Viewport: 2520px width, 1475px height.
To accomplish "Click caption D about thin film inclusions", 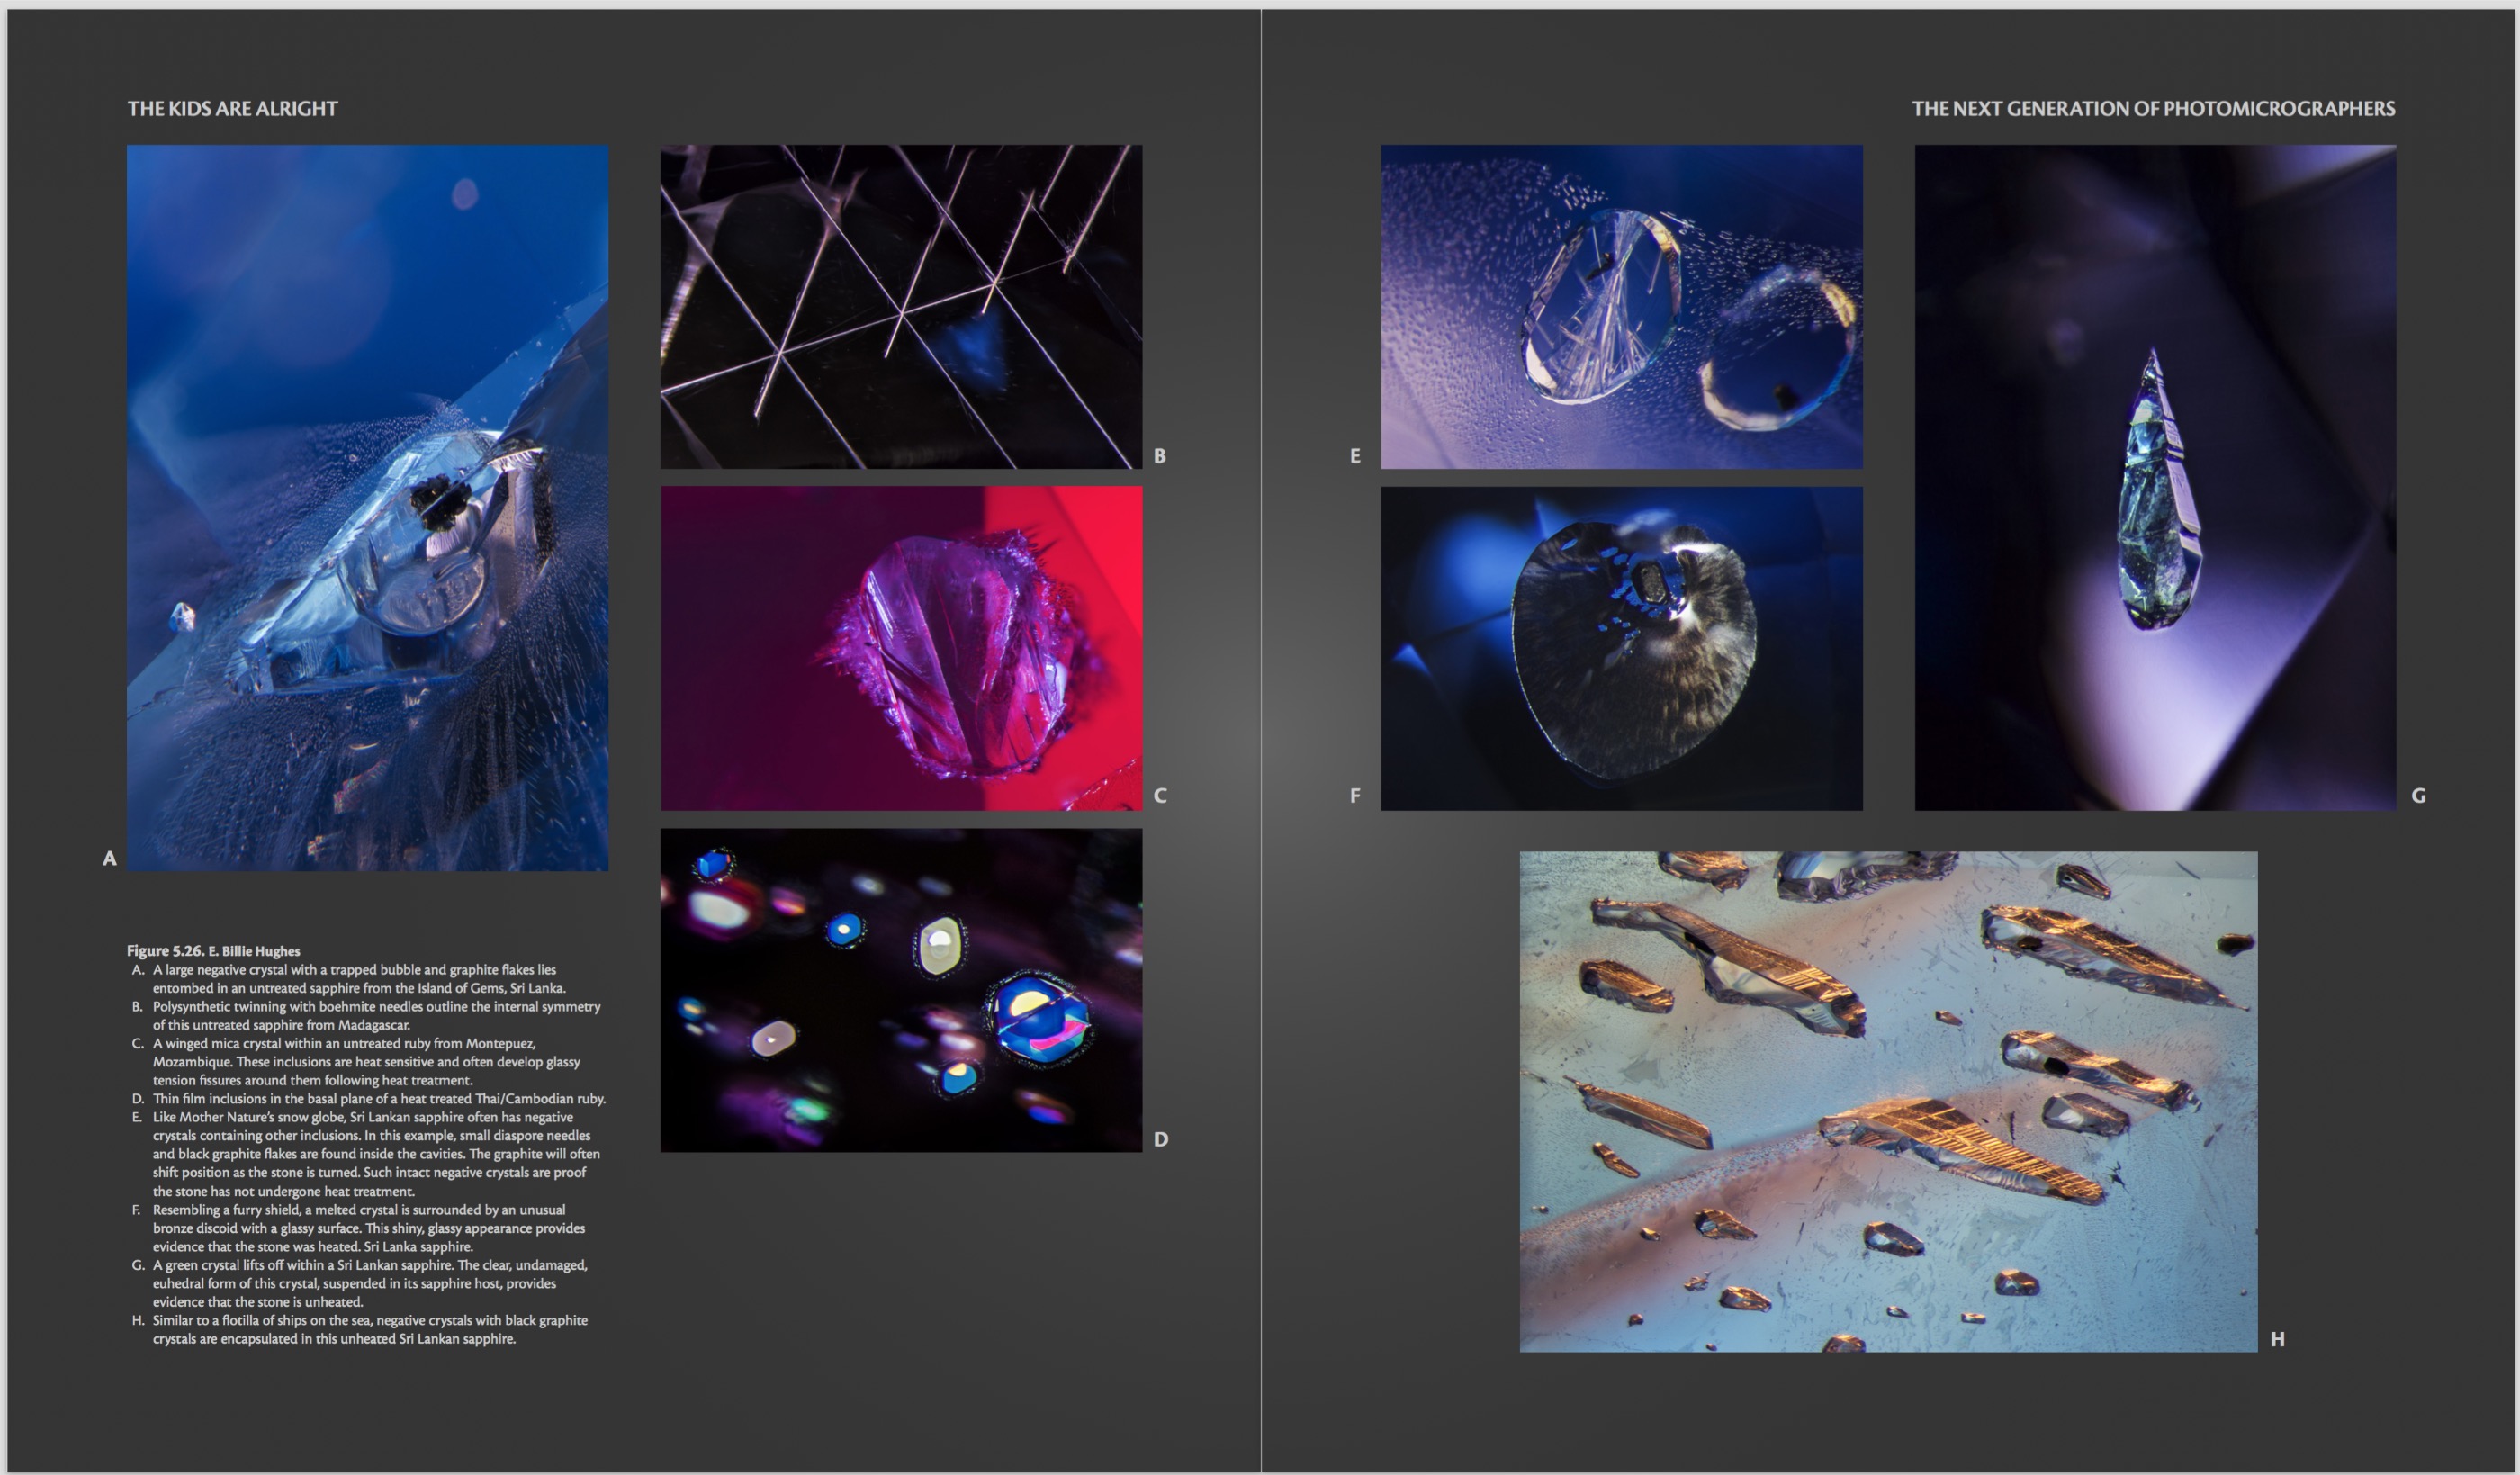I will [x=369, y=1098].
